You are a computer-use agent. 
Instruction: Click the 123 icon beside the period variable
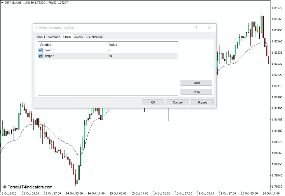(41, 50)
